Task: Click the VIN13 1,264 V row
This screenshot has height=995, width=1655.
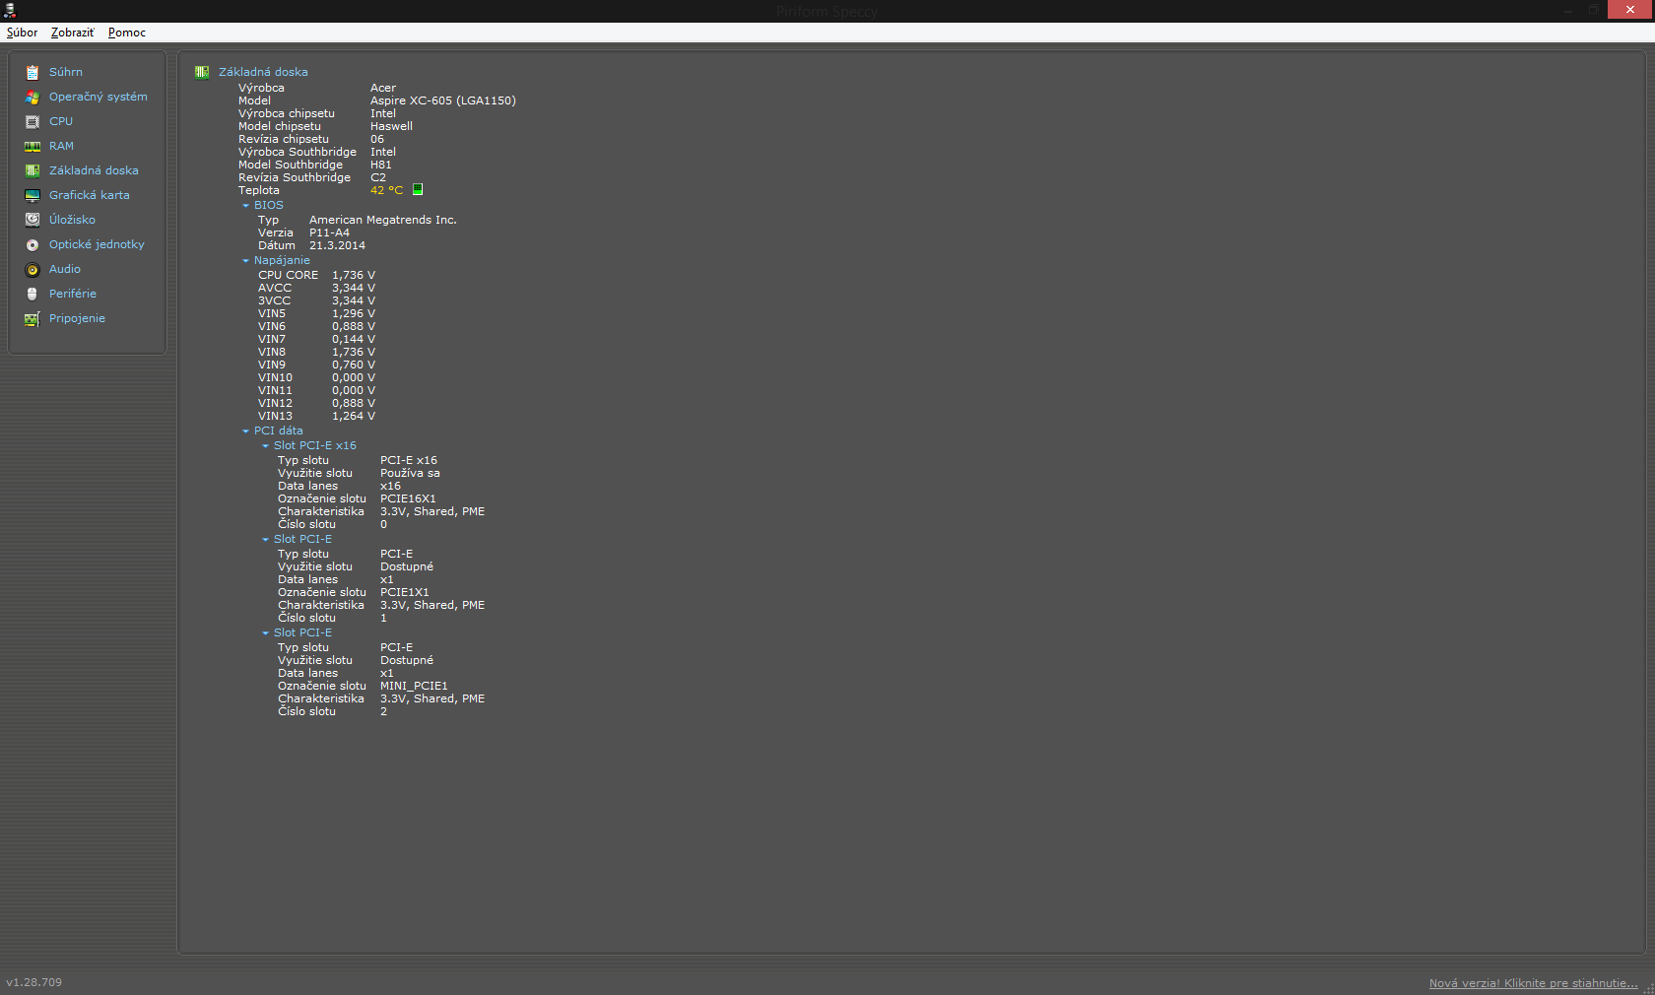Action: click(x=316, y=416)
